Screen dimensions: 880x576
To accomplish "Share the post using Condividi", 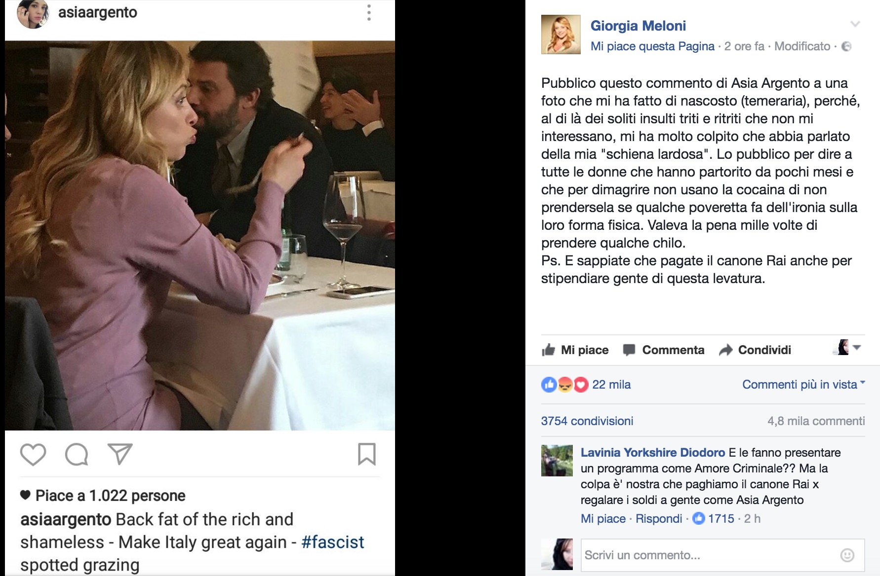I will (x=755, y=350).
